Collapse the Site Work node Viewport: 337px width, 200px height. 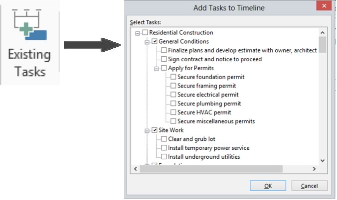pyautogui.click(x=147, y=130)
